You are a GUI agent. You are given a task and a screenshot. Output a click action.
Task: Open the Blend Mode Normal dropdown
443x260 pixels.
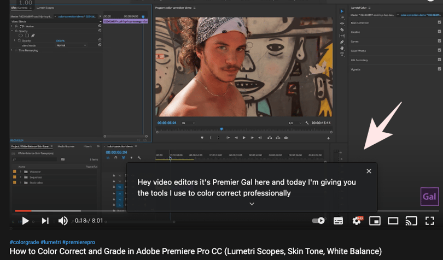point(71,45)
